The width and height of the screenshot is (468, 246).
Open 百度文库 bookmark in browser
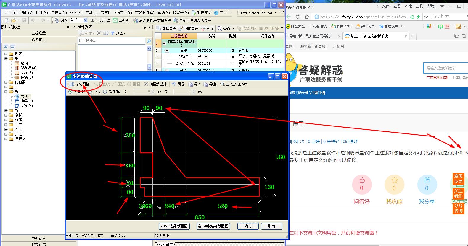(389, 26)
